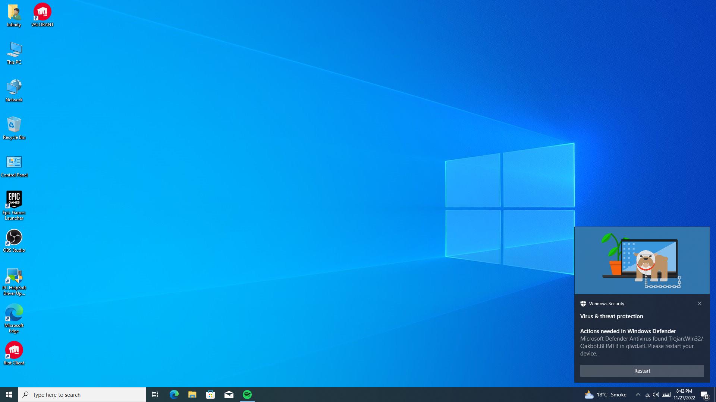This screenshot has width=716, height=402.
Task: Open Microsoft Store from the taskbar
Action: (211, 395)
